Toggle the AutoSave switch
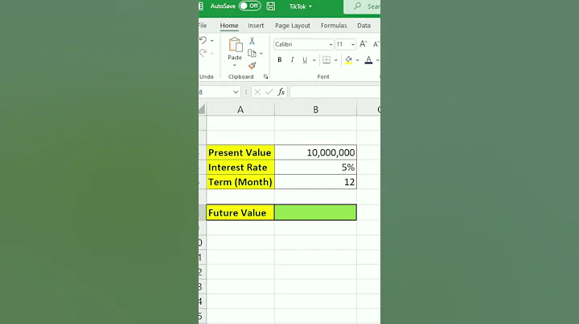The height and width of the screenshot is (324, 579). click(249, 6)
